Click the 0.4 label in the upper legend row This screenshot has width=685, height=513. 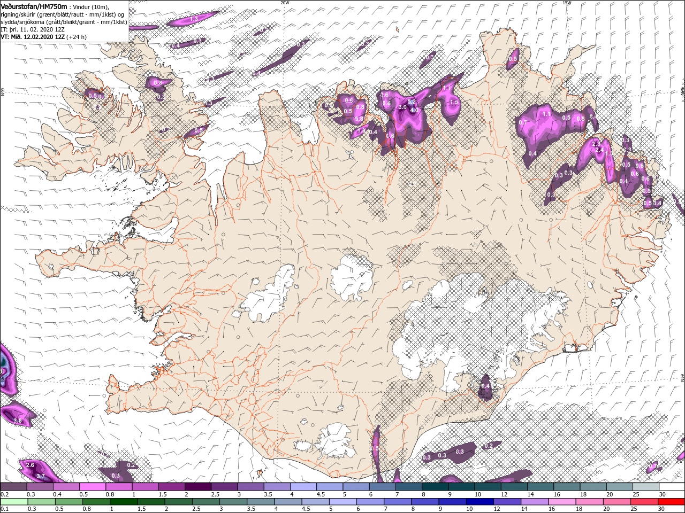tap(57, 494)
